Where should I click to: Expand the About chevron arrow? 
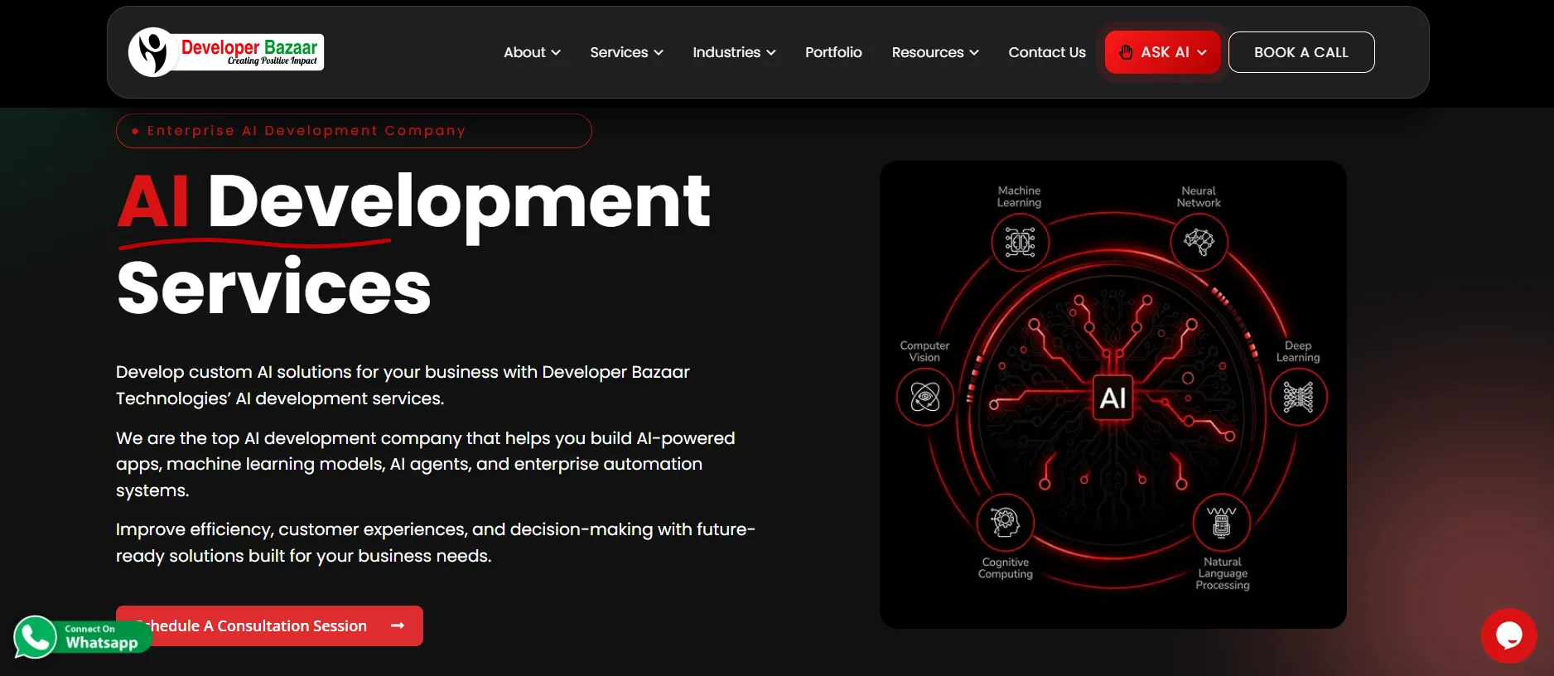556,52
